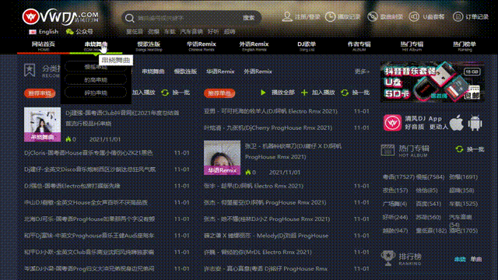Open the DJ歌单 navigation tab
This screenshot has height=280, width=498.
coord(307,46)
